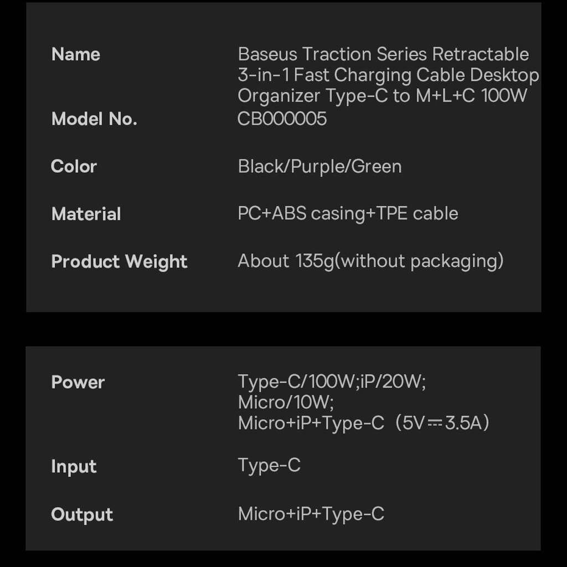Select the Type-C value next to Input
The image size is (567, 567).
pos(269,465)
